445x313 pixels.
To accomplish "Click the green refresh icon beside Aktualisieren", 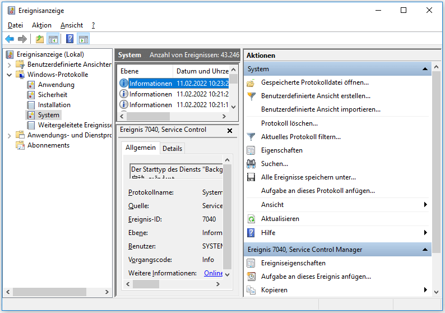I will click(x=252, y=219).
